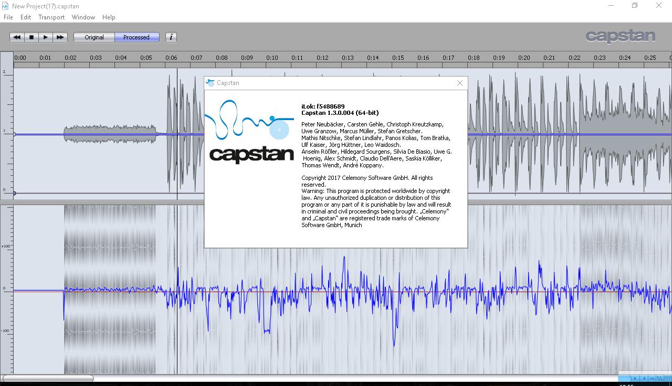672x386 pixels.
Task: Click the 0:05 mark on the time ruler
Action: pos(146,58)
